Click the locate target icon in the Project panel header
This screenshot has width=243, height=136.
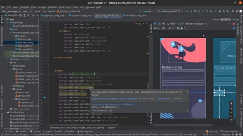coord(21,15)
